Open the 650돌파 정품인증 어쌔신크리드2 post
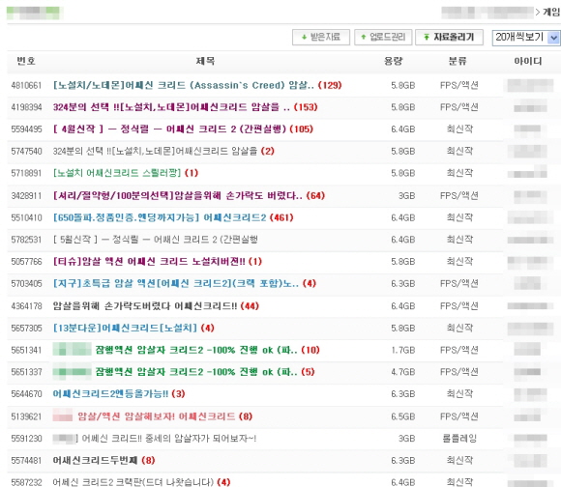 click(160, 217)
